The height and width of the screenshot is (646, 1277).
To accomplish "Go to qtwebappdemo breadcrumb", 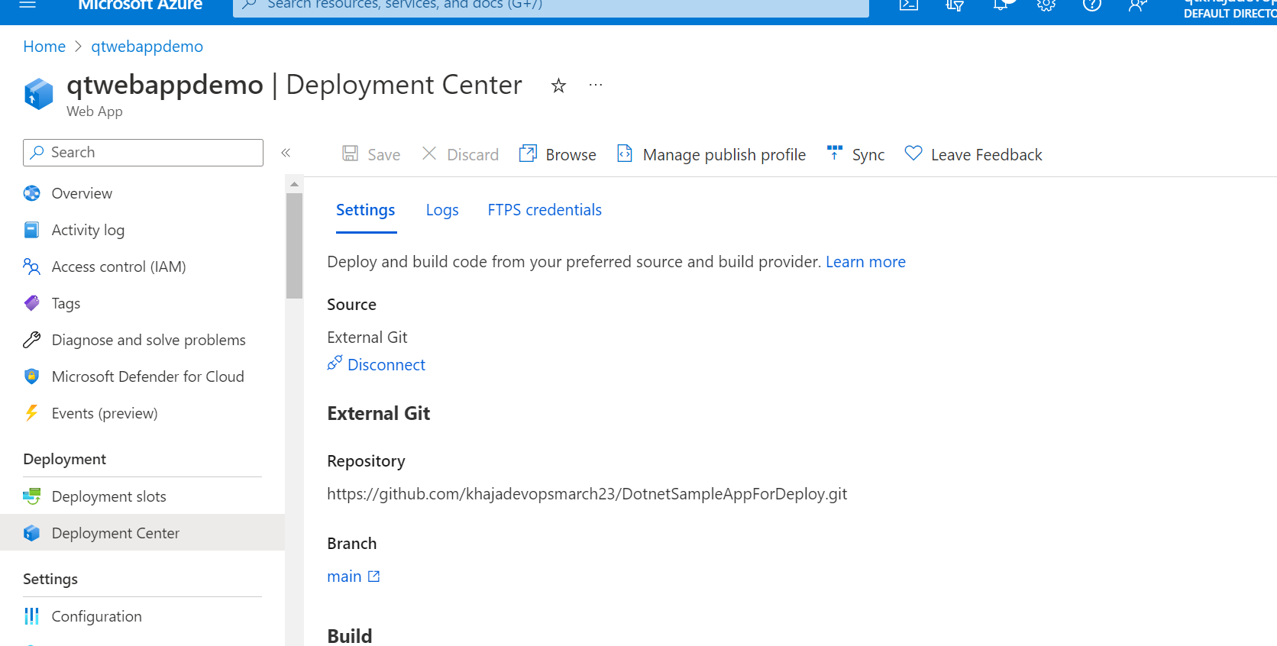I will [x=147, y=47].
